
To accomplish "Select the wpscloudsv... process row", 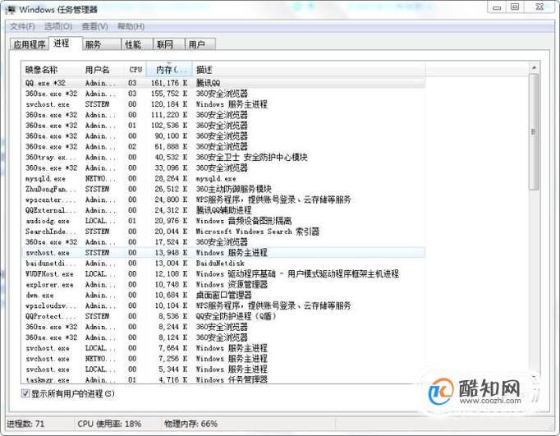I will coord(223,305).
